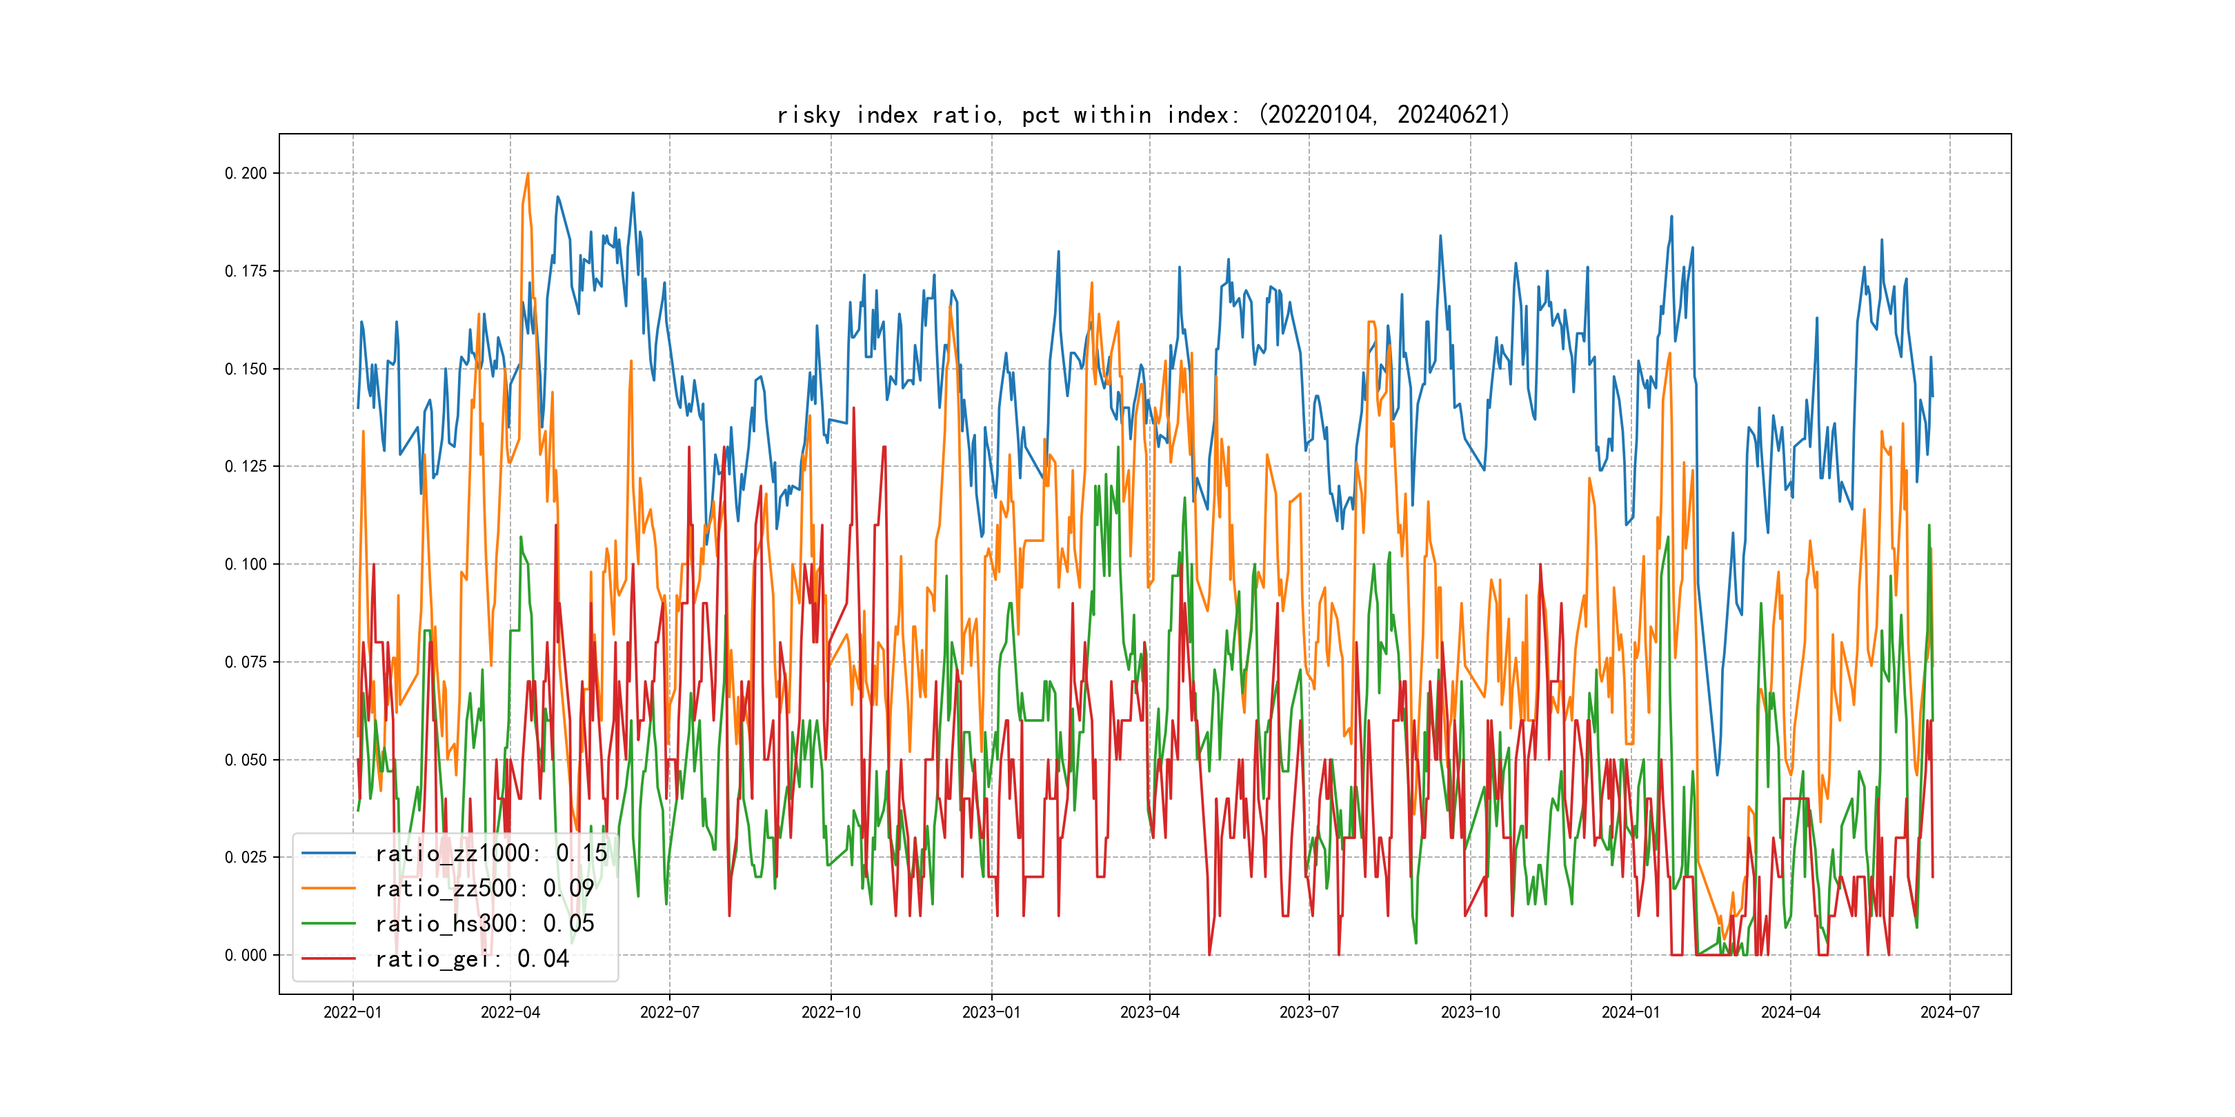2235x1117 pixels.
Task: Select the 'ratio_zz1000: 0.15' legend label
Action: (491, 854)
